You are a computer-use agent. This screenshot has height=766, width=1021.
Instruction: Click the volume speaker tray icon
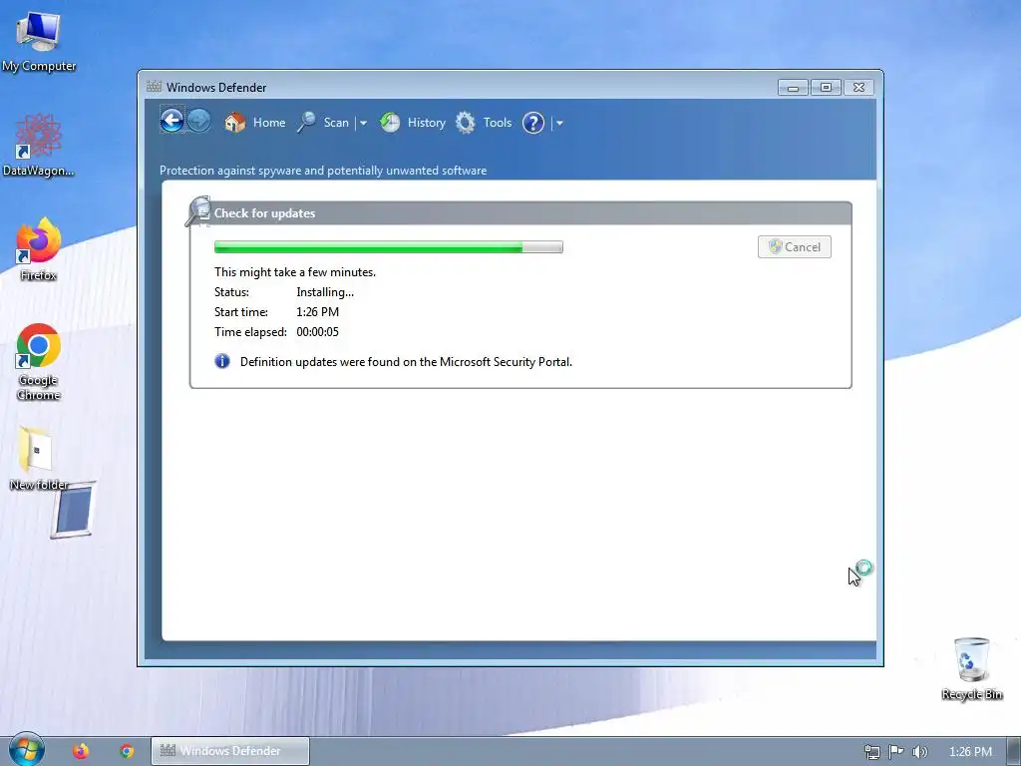pos(919,752)
